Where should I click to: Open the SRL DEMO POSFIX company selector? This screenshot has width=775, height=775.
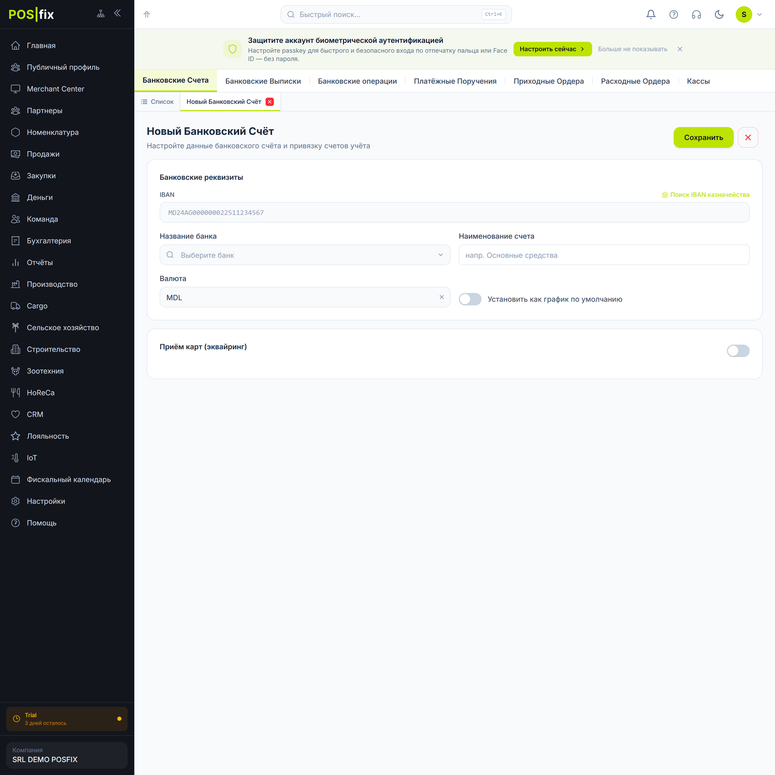(67, 755)
